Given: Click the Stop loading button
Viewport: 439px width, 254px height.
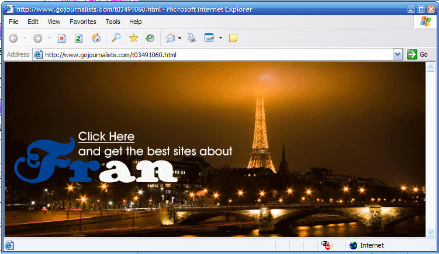Looking at the screenshot, I should (61, 39).
